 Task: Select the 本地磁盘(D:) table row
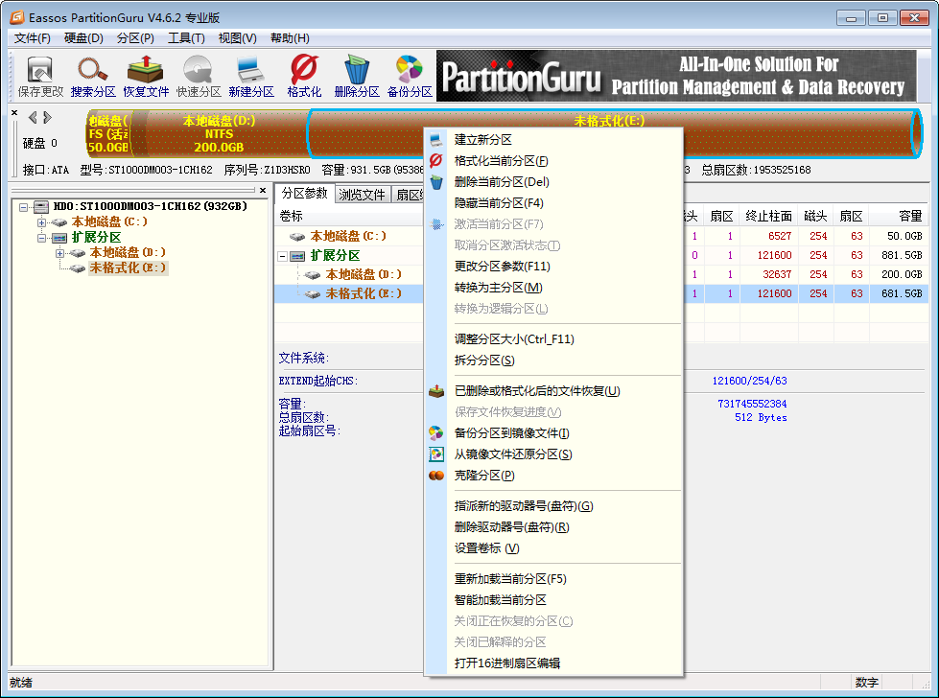(x=601, y=275)
